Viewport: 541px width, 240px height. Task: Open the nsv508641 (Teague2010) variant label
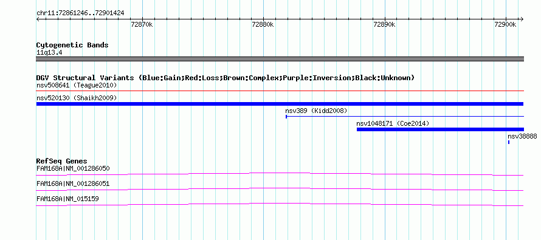[77, 85]
